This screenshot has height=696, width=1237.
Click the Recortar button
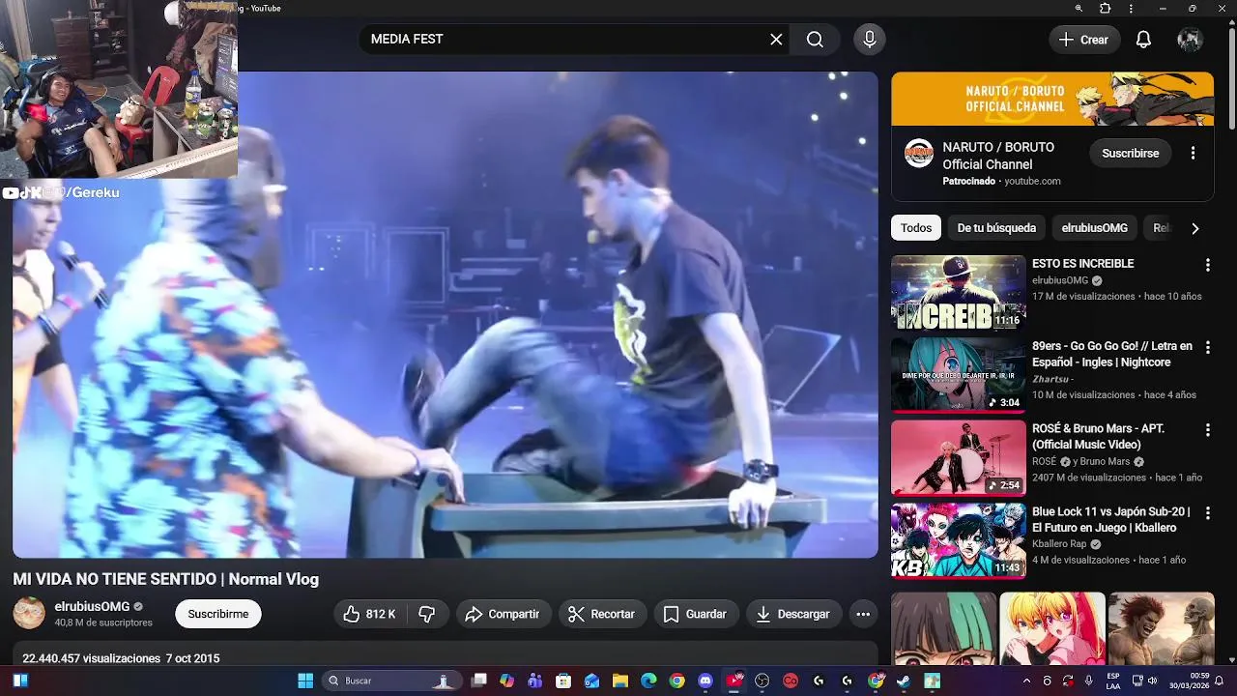pos(602,614)
